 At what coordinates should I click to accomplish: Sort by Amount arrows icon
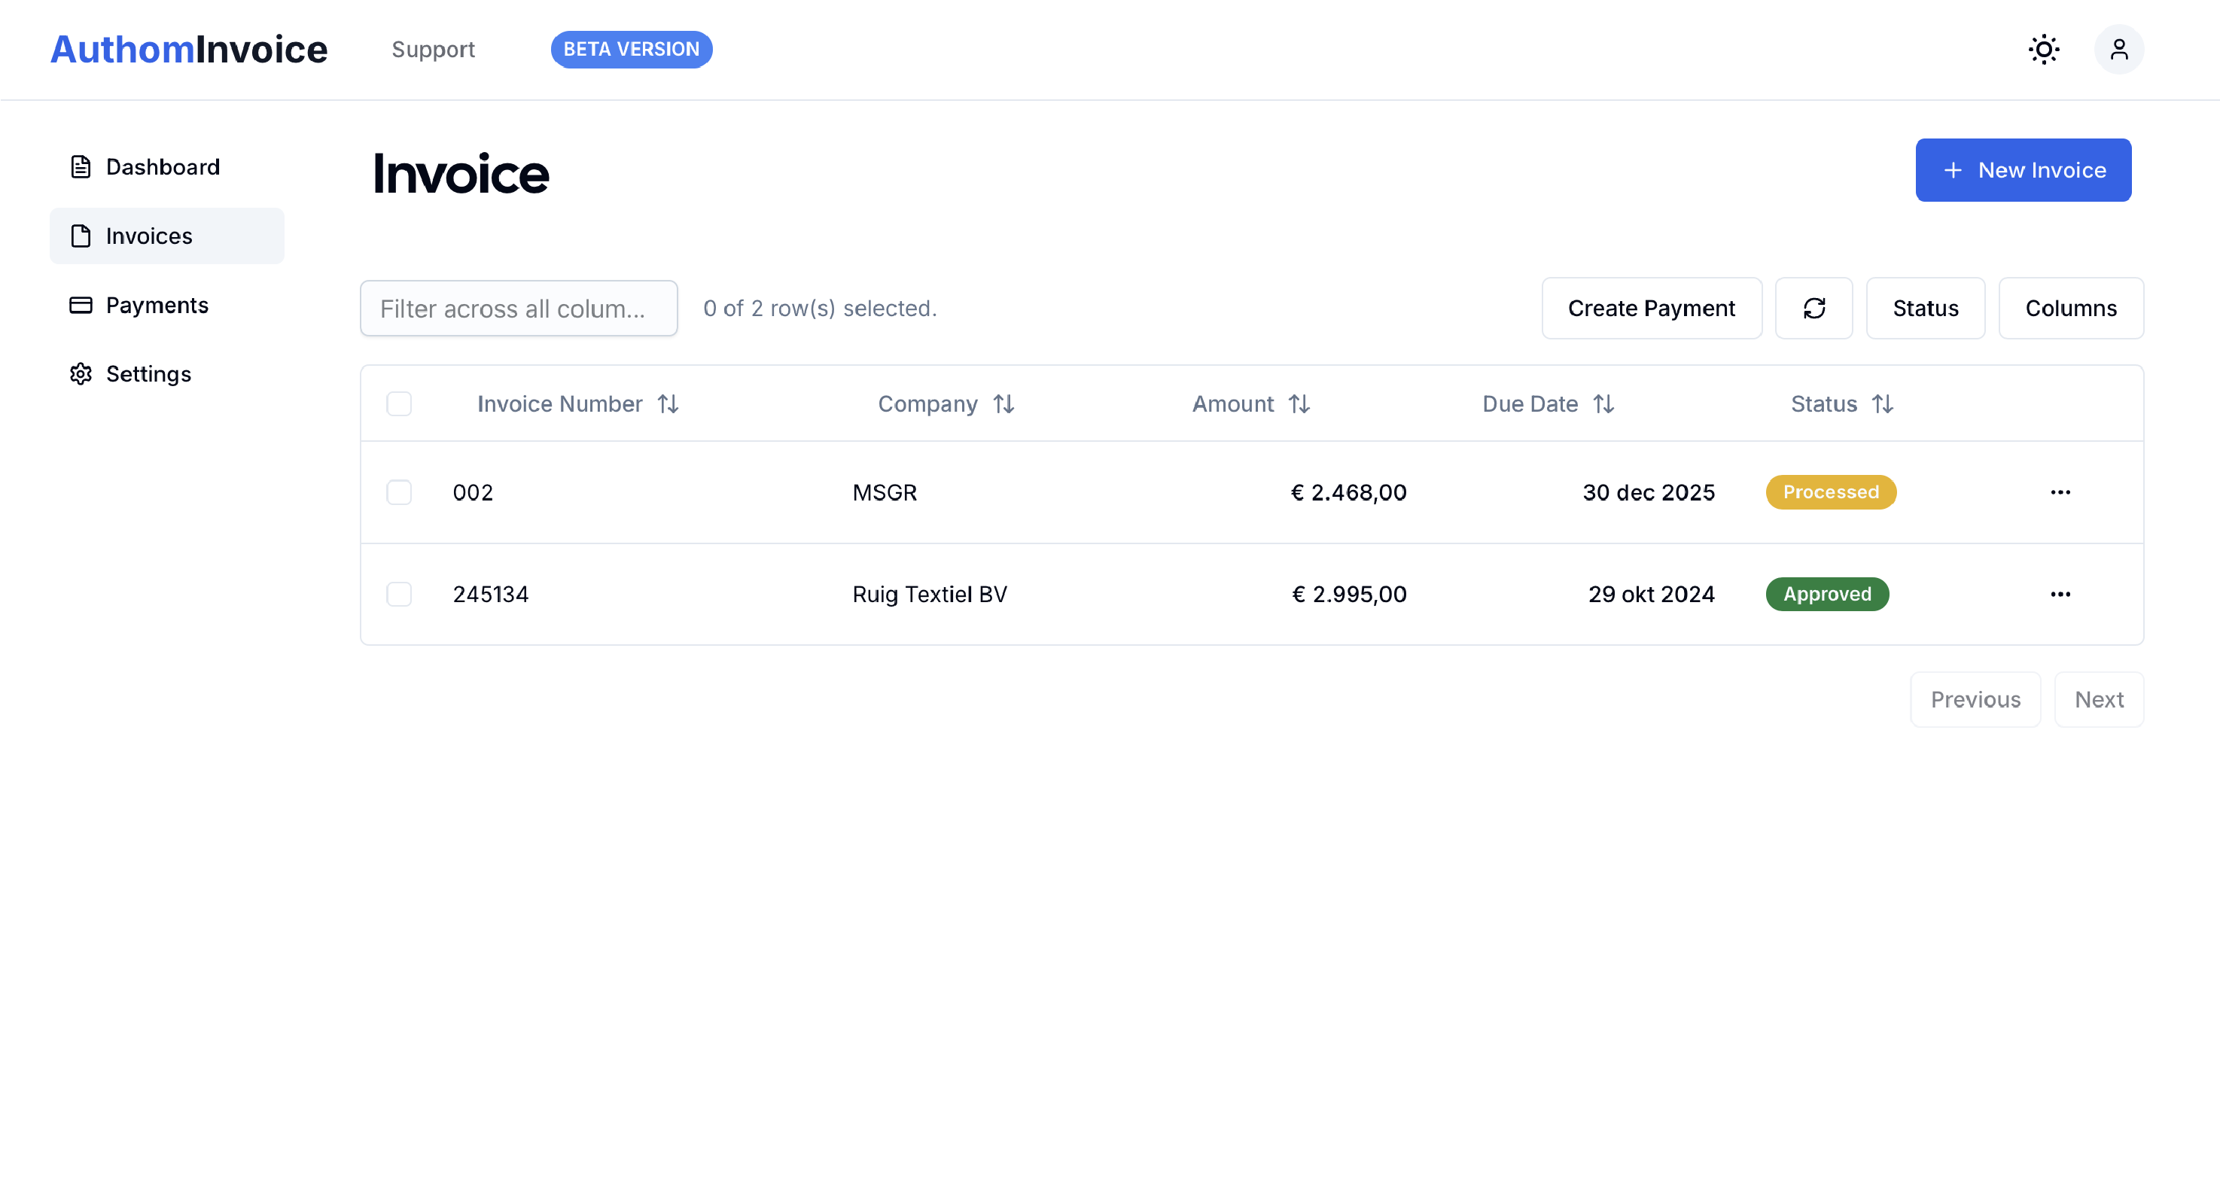click(1299, 404)
